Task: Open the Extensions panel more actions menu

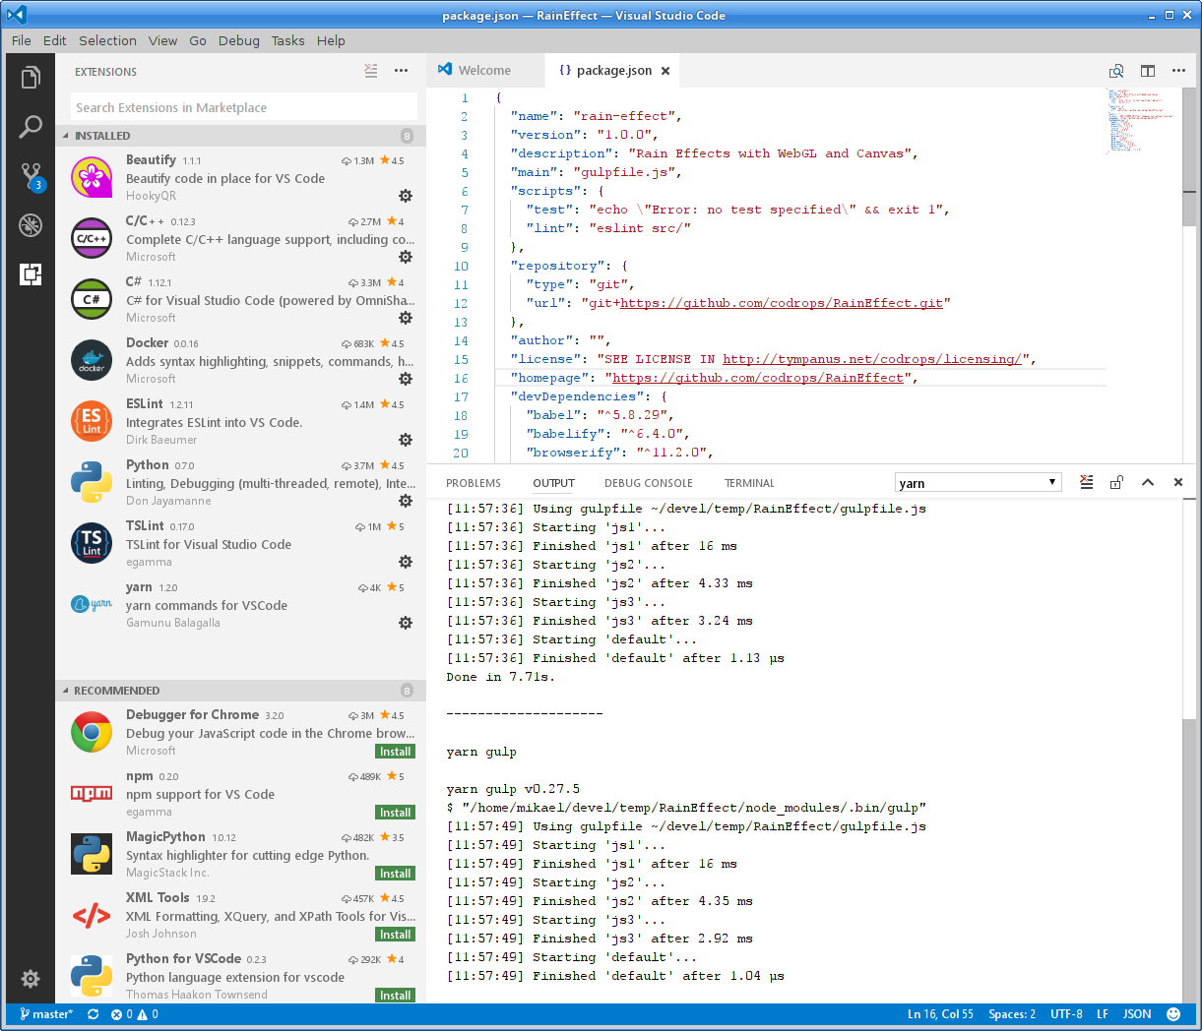Action: pos(401,71)
